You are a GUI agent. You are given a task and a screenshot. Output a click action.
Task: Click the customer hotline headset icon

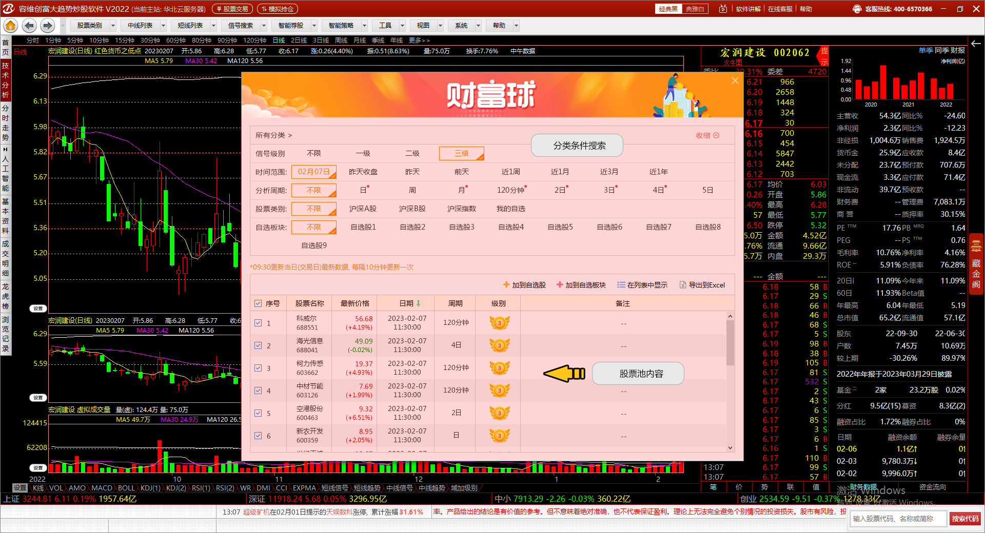coord(857,9)
